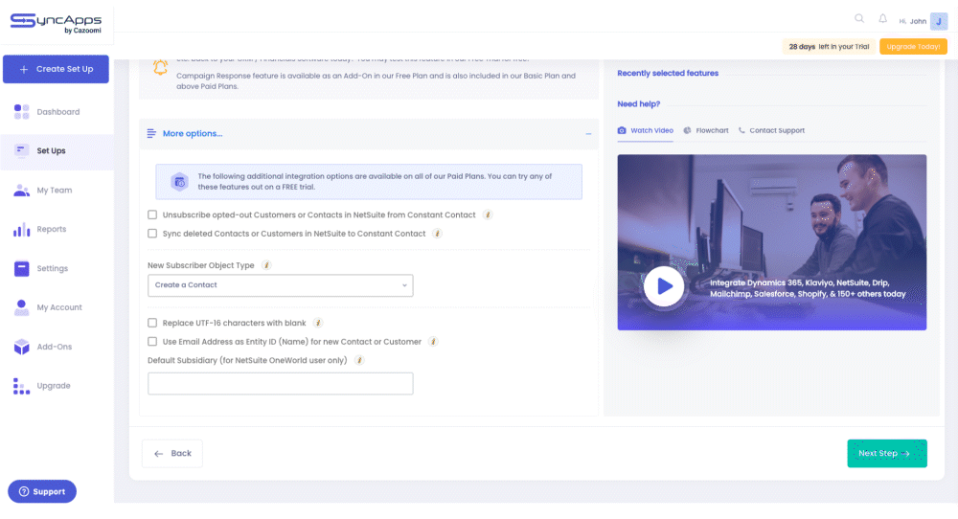Image resolution: width=958 pixels, height=519 pixels.
Task: Click the video thumbnail image
Action: (x=771, y=242)
